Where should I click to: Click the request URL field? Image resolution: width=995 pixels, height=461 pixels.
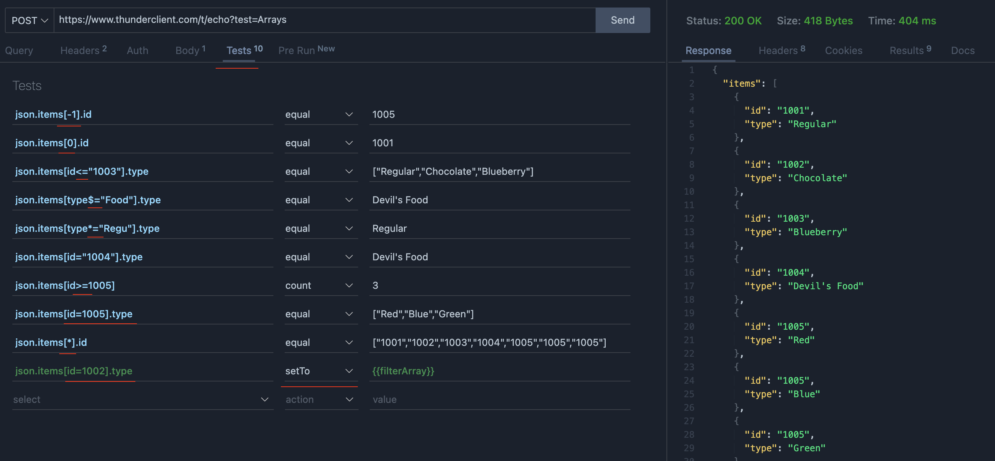324,20
